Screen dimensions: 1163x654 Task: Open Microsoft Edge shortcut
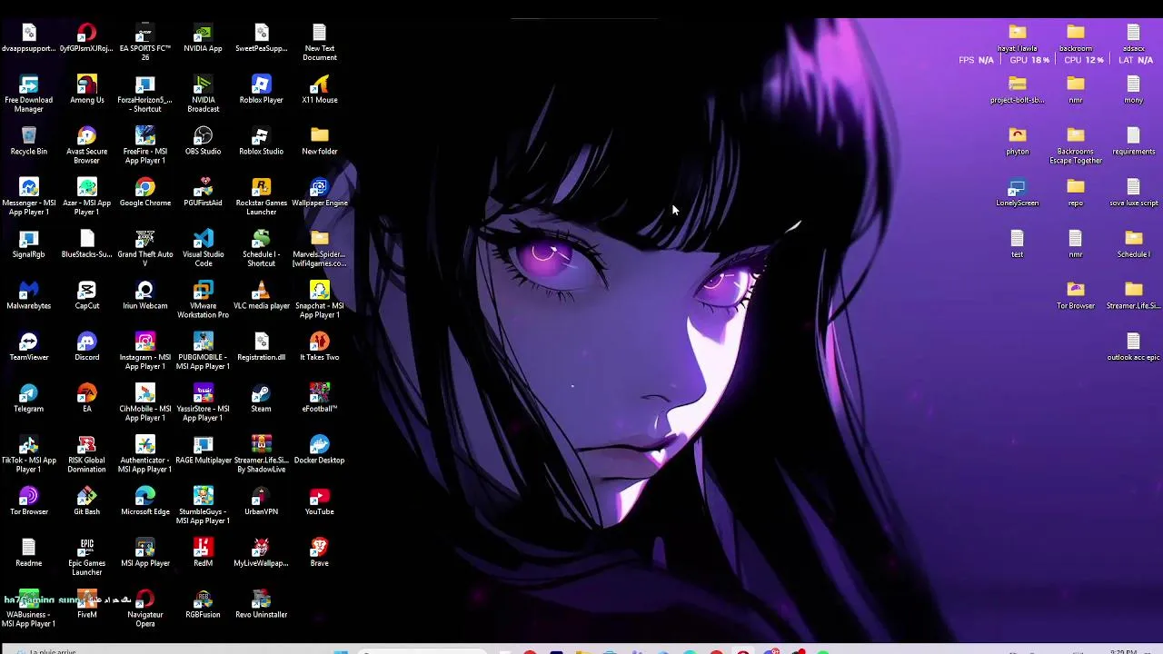145,502
